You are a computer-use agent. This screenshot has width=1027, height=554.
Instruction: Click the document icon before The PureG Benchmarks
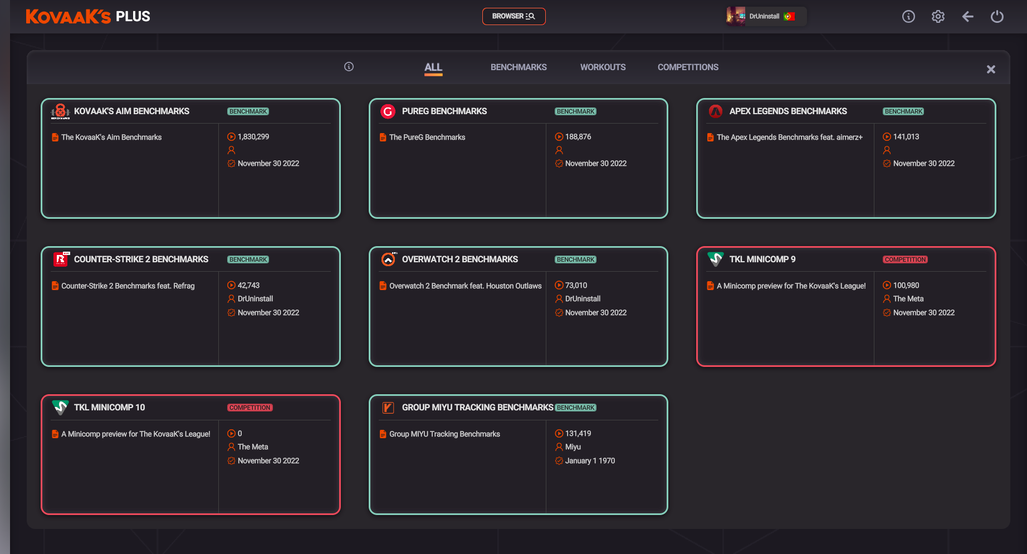[383, 137]
